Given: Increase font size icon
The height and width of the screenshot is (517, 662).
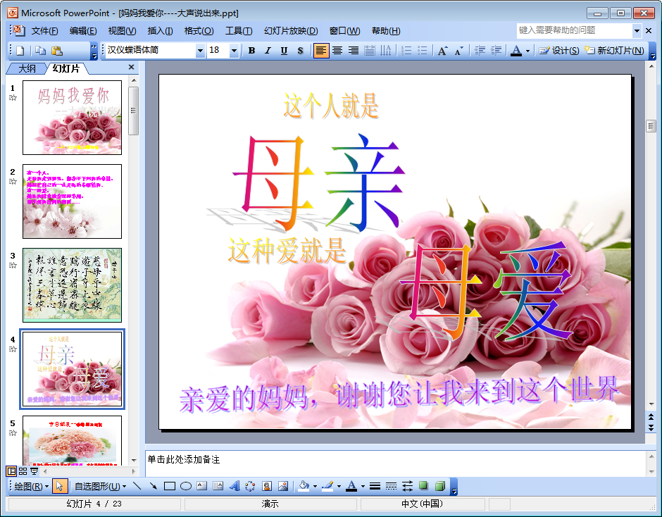Looking at the screenshot, I should click(x=442, y=51).
